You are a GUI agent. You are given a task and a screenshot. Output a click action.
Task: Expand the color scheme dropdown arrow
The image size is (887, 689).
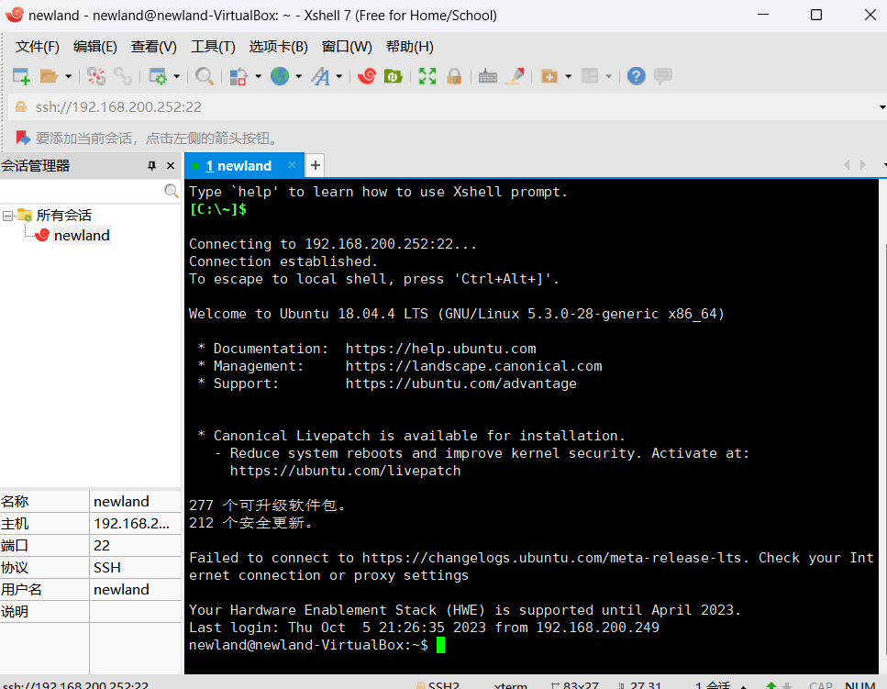coord(258,76)
